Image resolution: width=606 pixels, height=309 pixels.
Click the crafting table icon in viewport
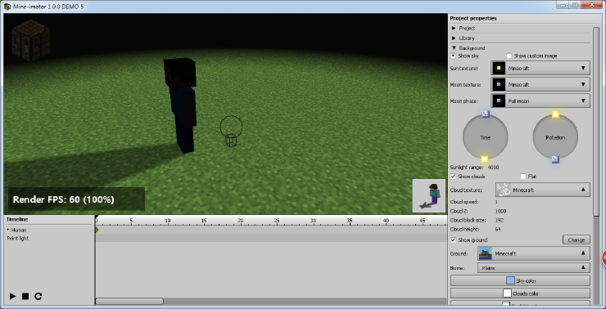click(31, 41)
